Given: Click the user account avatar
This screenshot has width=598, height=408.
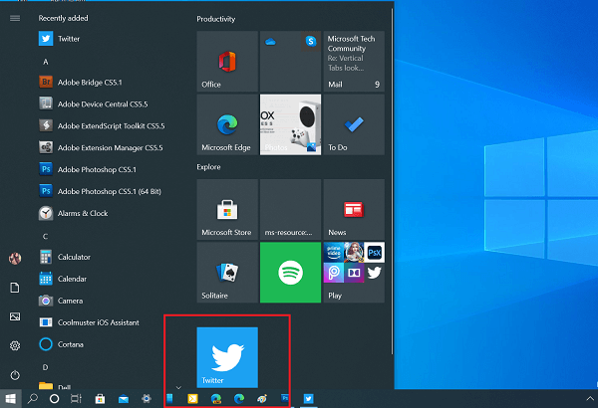Looking at the screenshot, I should click(15, 259).
